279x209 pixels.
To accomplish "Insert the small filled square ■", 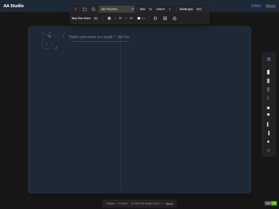I will point(268,141).
